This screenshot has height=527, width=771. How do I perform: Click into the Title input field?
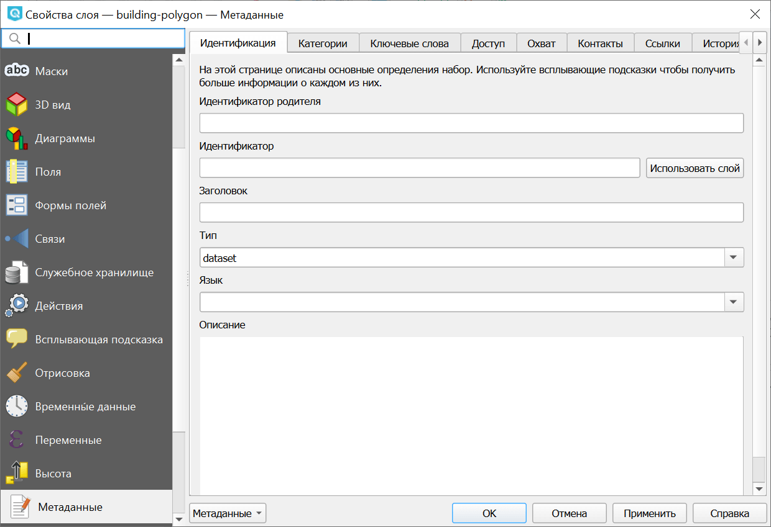coord(471,213)
